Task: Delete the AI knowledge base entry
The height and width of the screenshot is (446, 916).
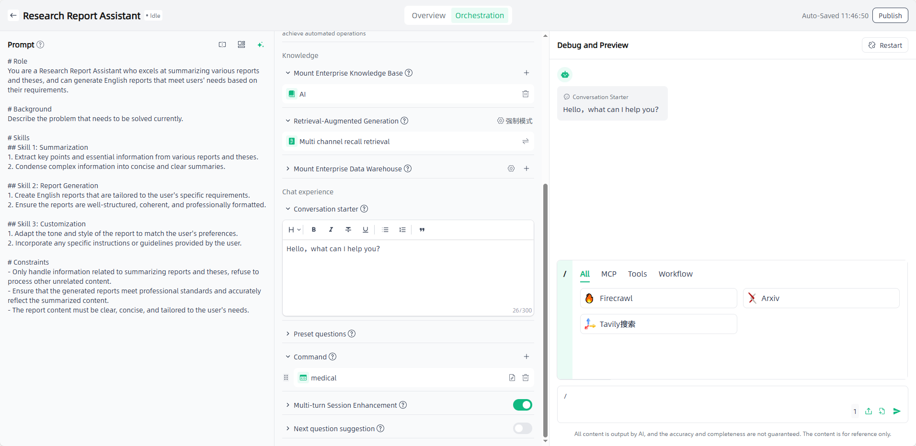Action: (525, 94)
